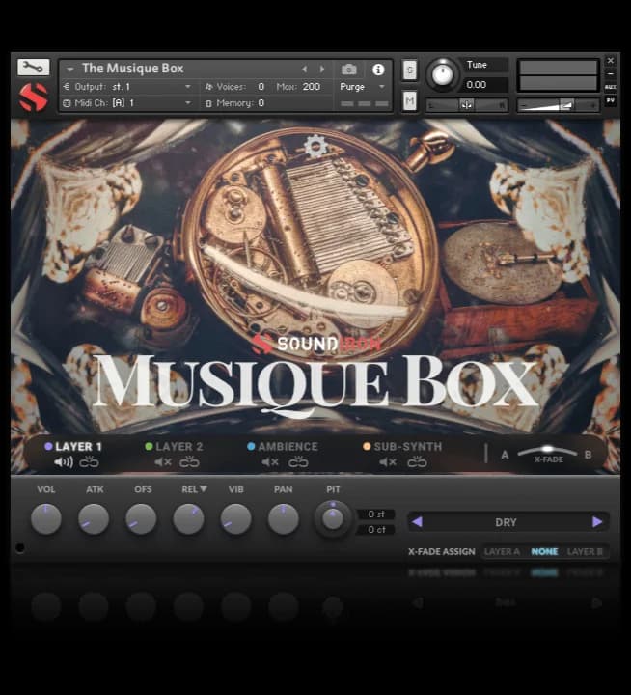Toggle the PV button

pyautogui.click(x=610, y=100)
